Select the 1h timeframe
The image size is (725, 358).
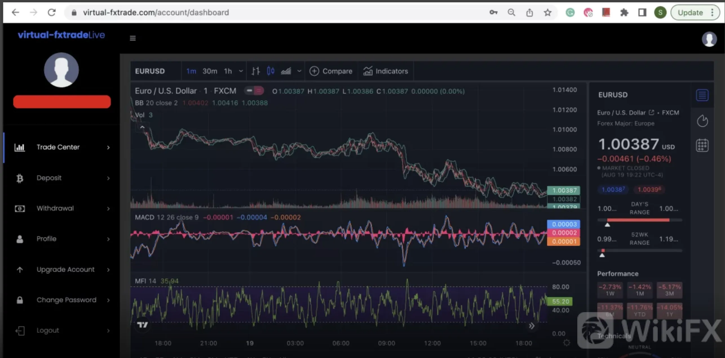(228, 71)
